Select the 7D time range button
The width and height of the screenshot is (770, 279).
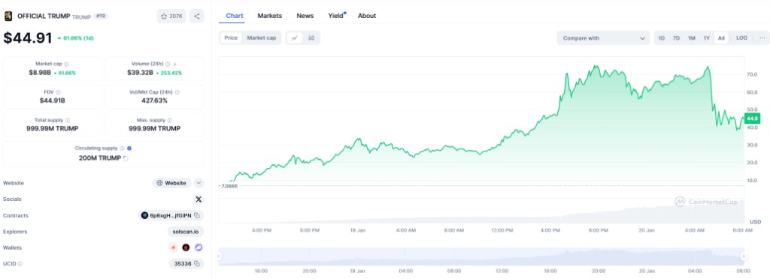[676, 37]
